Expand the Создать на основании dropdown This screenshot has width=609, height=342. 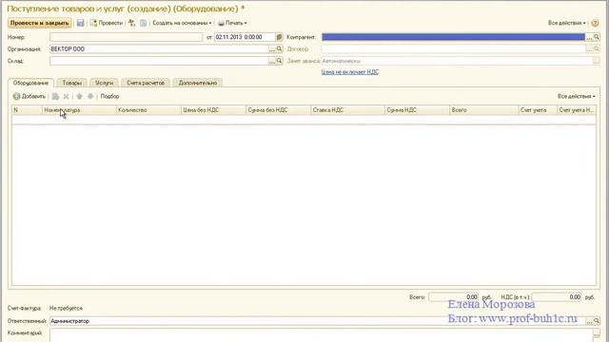tap(182, 23)
